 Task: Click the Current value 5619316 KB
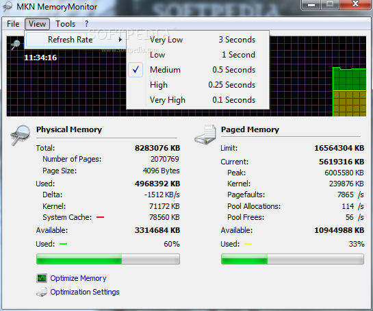342,162
